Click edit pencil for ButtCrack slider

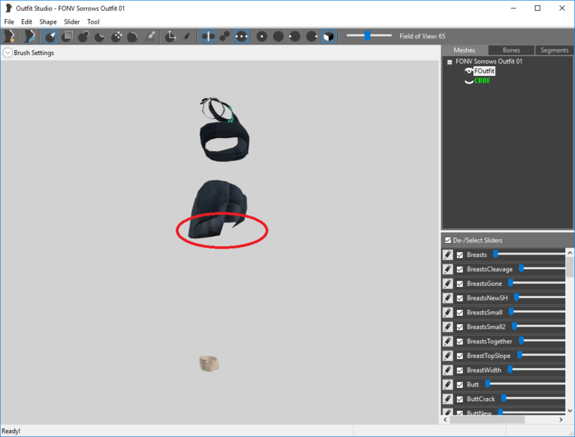click(x=448, y=399)
